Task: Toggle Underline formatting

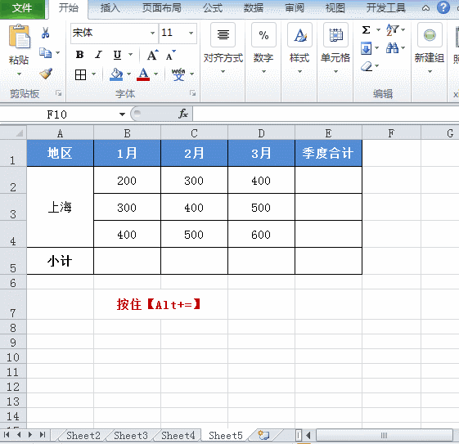Action: [117, 55]
